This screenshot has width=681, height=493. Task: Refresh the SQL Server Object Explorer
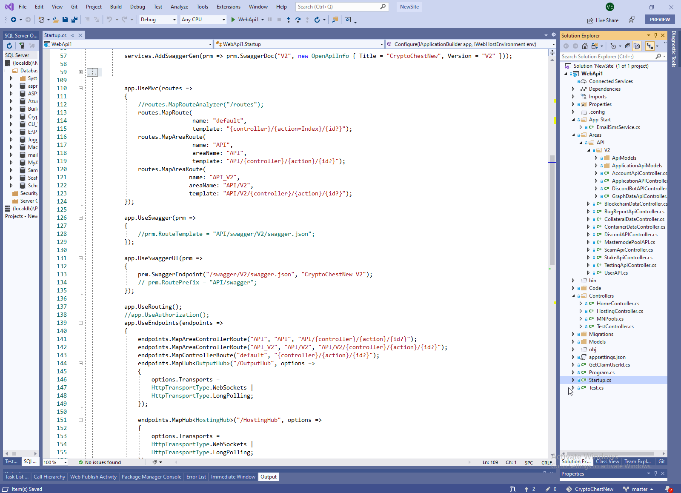[9, 46]
